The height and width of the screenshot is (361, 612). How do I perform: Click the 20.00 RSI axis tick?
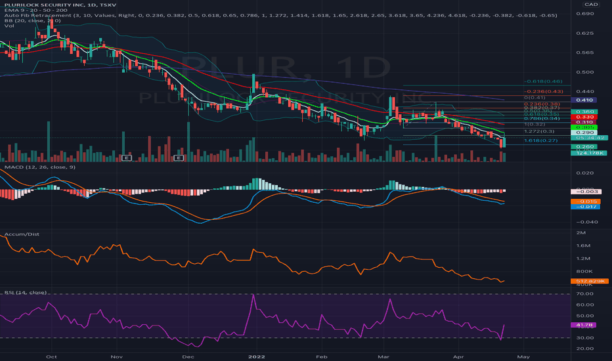584,349
